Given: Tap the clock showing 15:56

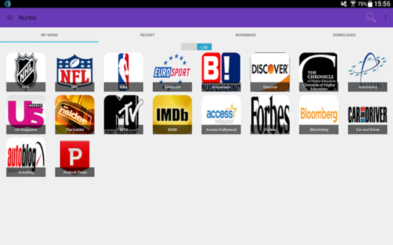Looking at the screenshot, I should [382, 4].
